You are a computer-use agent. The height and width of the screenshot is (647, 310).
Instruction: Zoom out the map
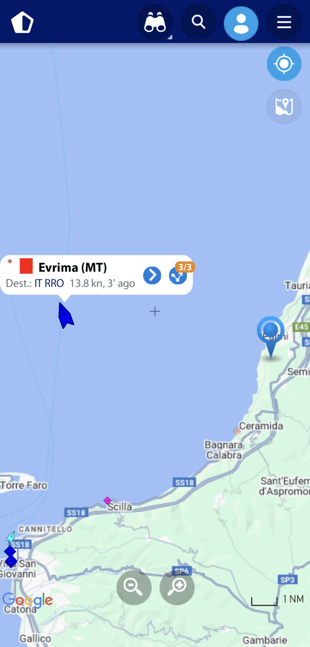[x=134, y=587]
